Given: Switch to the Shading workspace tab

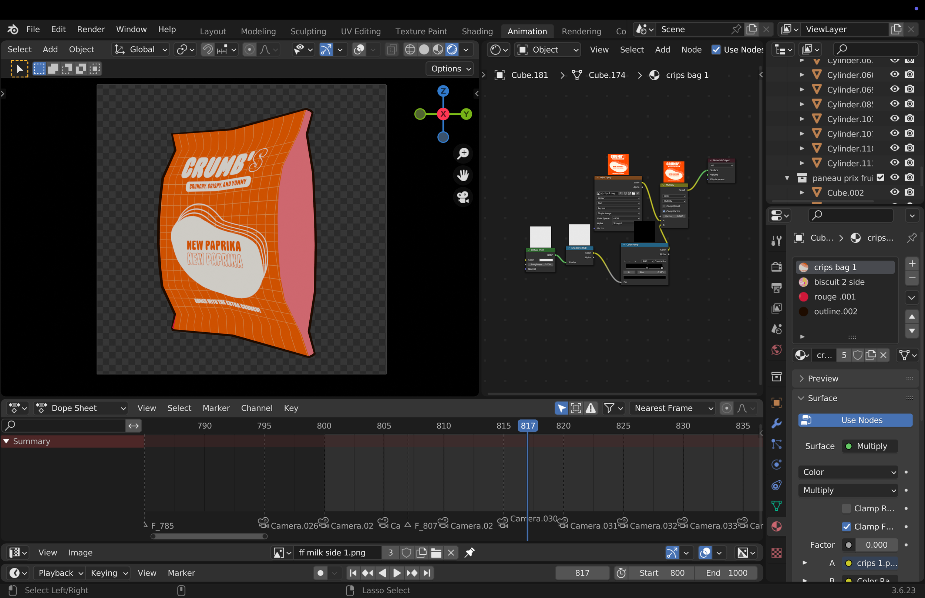Looking at the screenshot, I should 477,31.
